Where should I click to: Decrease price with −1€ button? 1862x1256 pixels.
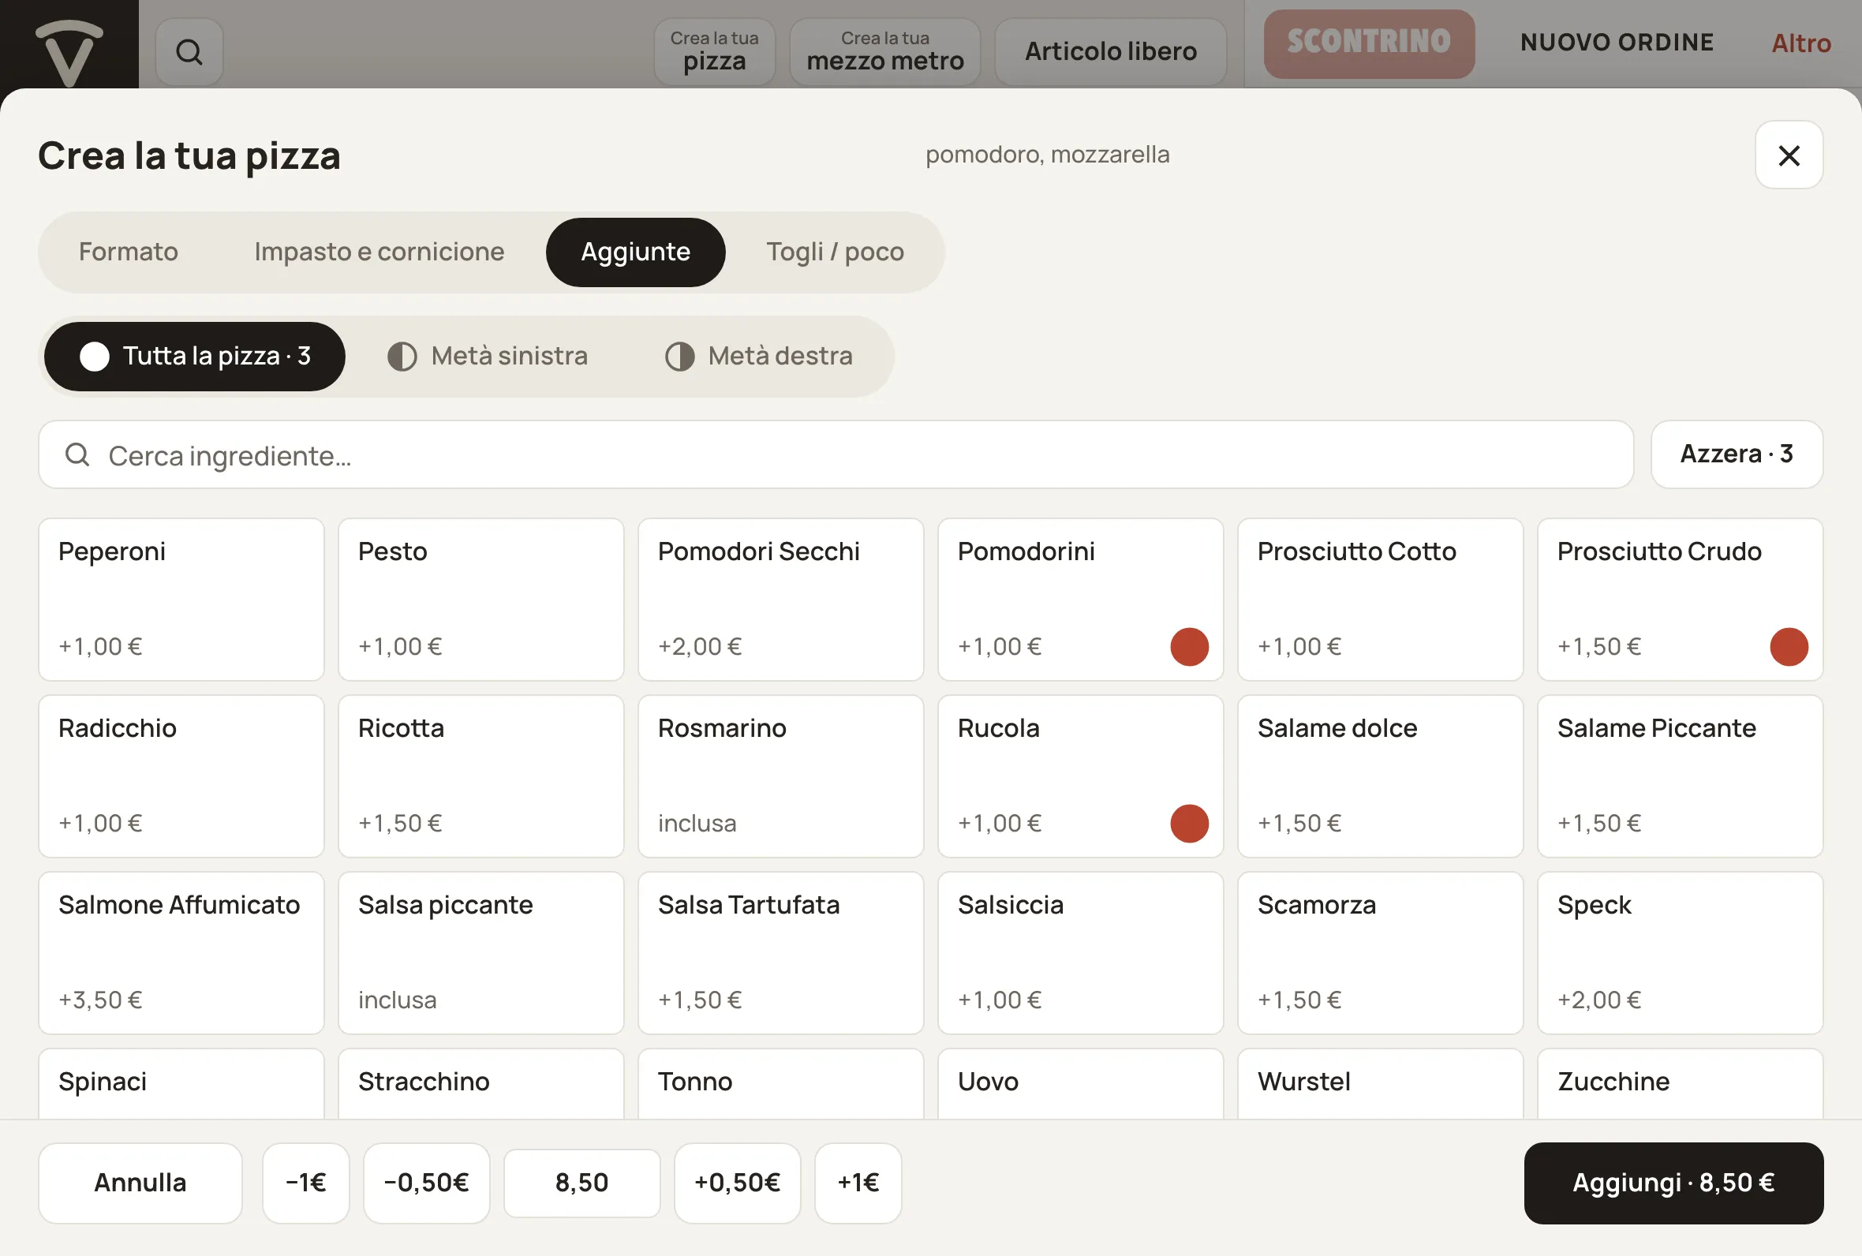(x=306, y=1183)
